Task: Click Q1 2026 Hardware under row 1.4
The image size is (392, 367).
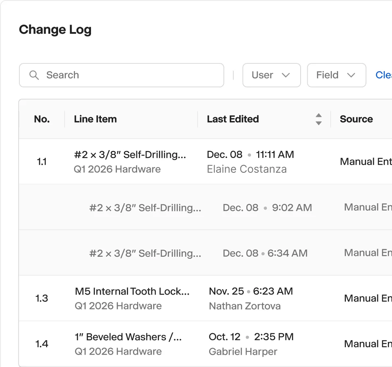Action: tap(118, 352)
